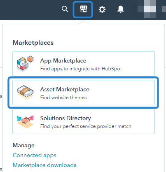Open the search magnifier icon

pyautogui.click(x=65, y=9)
